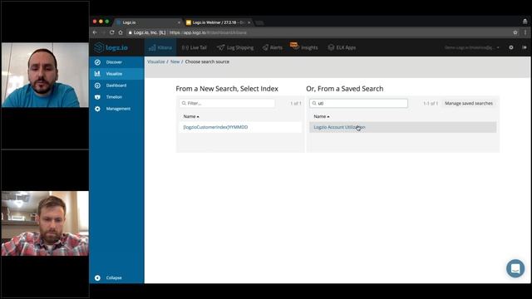Open the Log Shipping tab

(x=235, y=47)
